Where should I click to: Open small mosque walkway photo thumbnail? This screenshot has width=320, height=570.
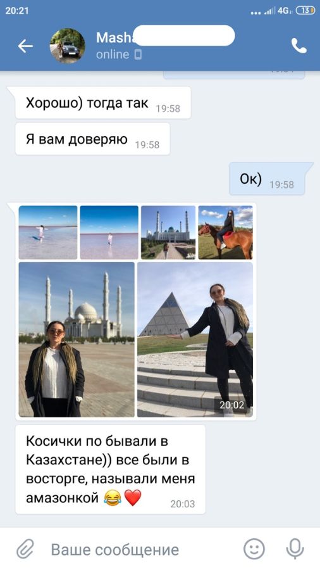pyautogui.click(x=168, y=232)
